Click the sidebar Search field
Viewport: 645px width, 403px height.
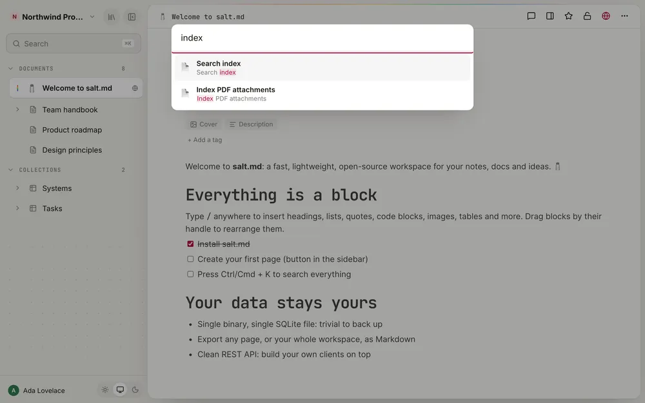click(74, 44)
